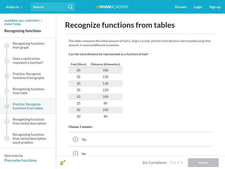Click the Login menu item

[198, 7]
